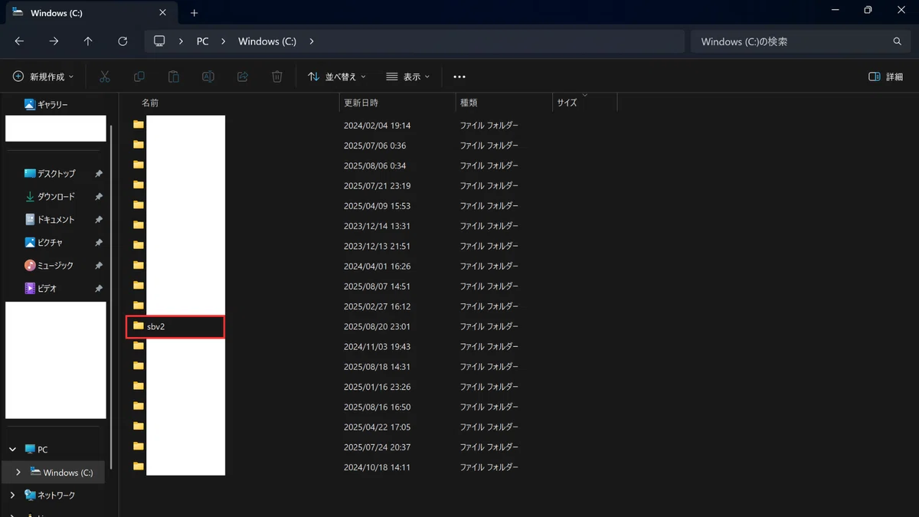Click the Rename icon in toolbar

pos(208,77)
